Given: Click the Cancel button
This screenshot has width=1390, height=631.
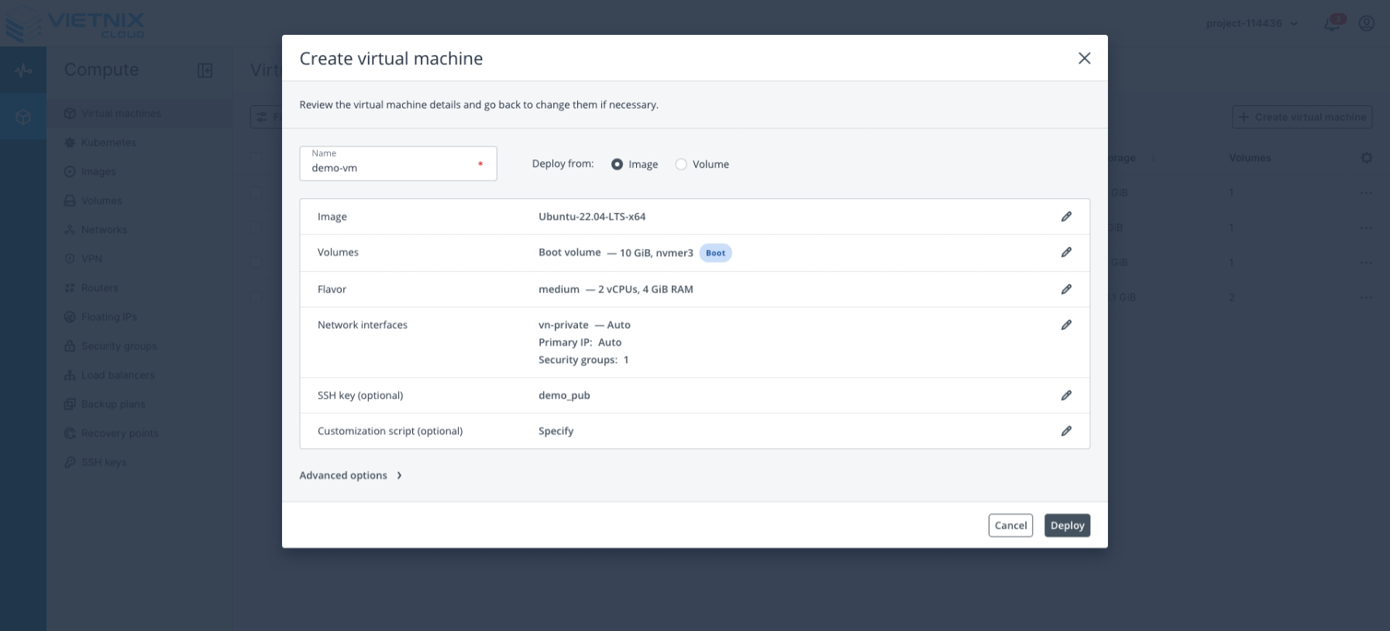Looking at the screenshot, I should click(1010, 525).
